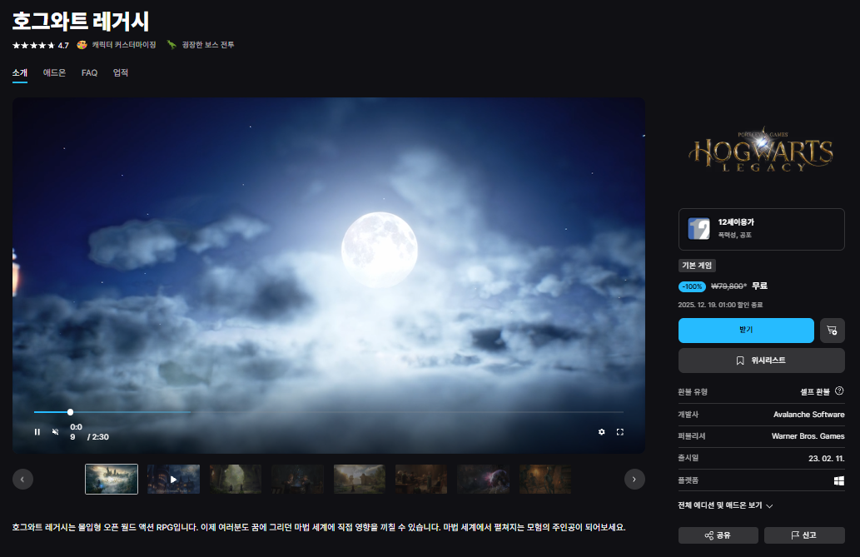
Task: Open the 12세이용가 rating box
Action: tap(761, 228)
